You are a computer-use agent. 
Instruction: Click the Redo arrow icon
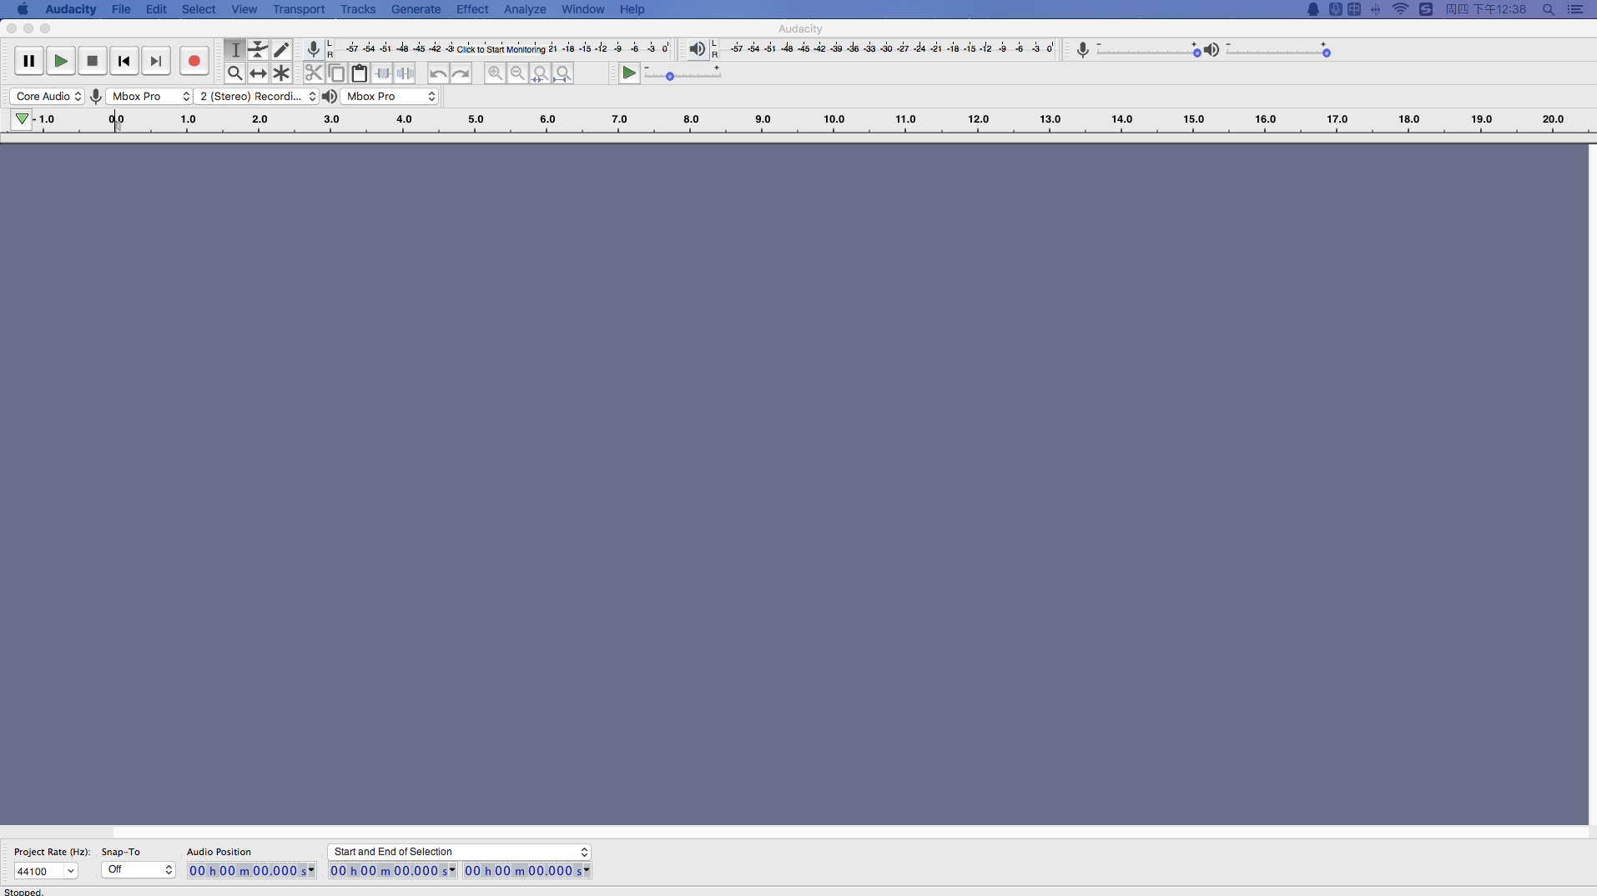[x=461, y=73]
